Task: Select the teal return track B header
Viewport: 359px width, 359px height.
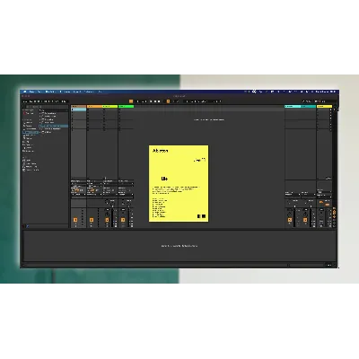Action: [308, 106]
